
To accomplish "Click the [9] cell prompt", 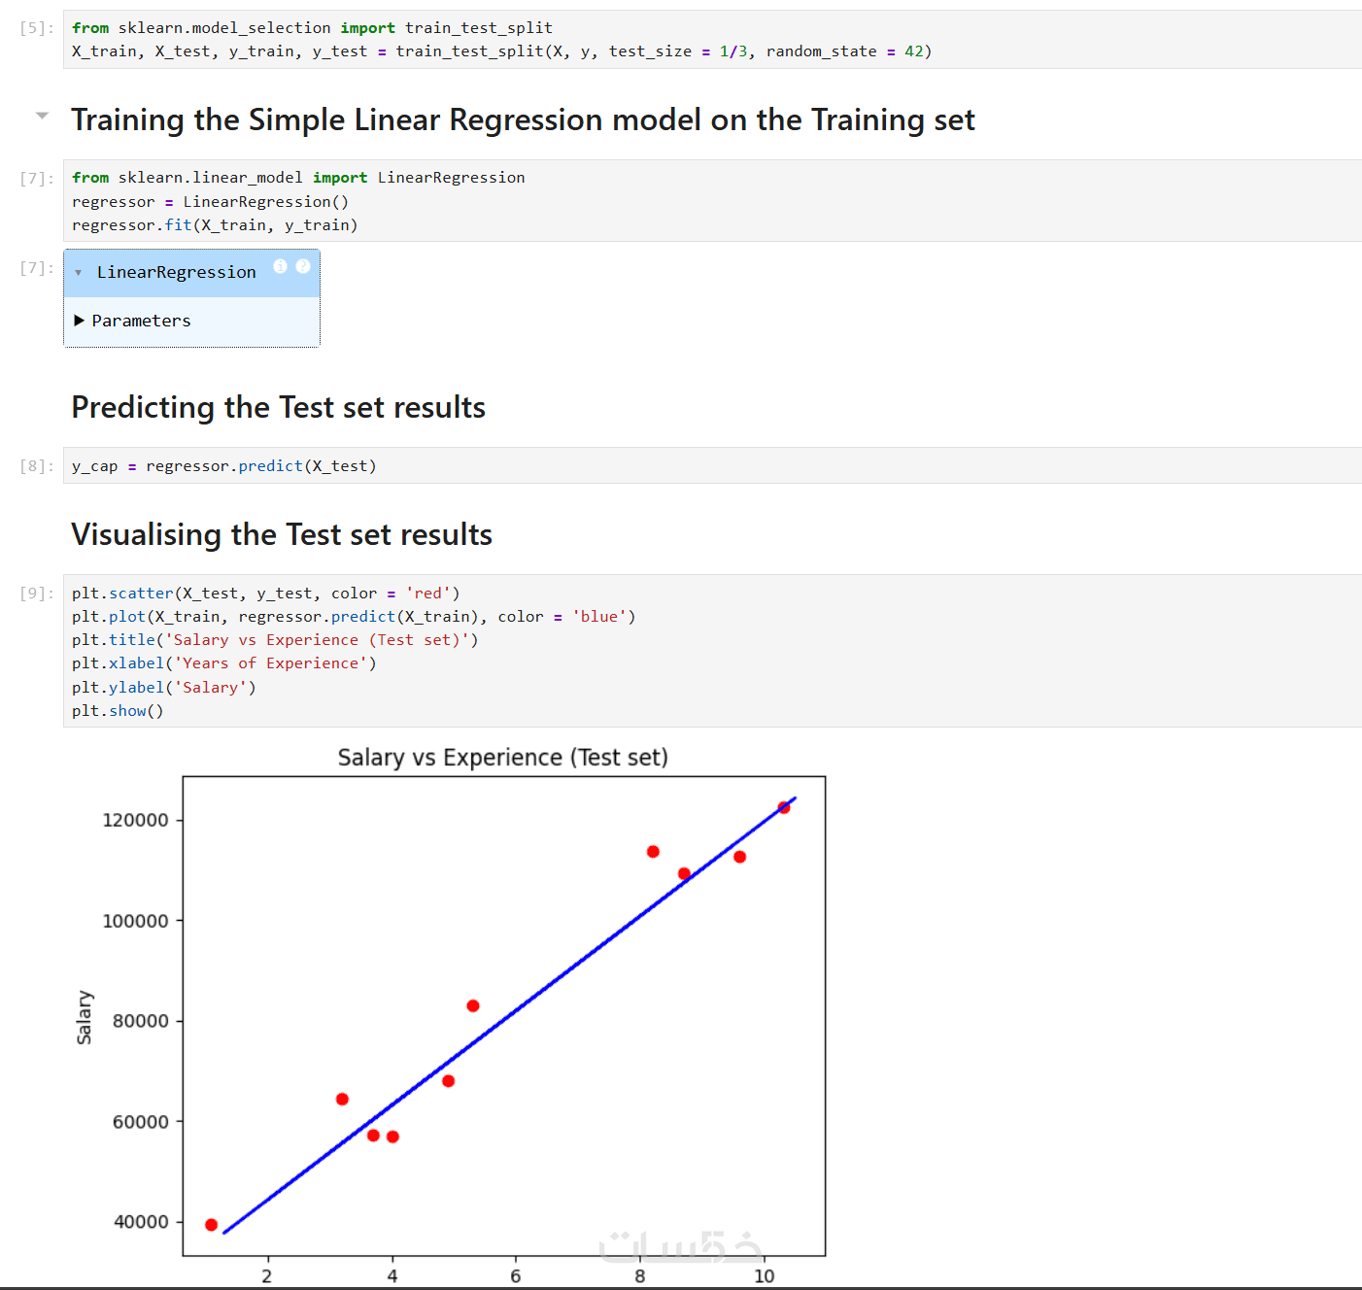I will click(36, 594).
